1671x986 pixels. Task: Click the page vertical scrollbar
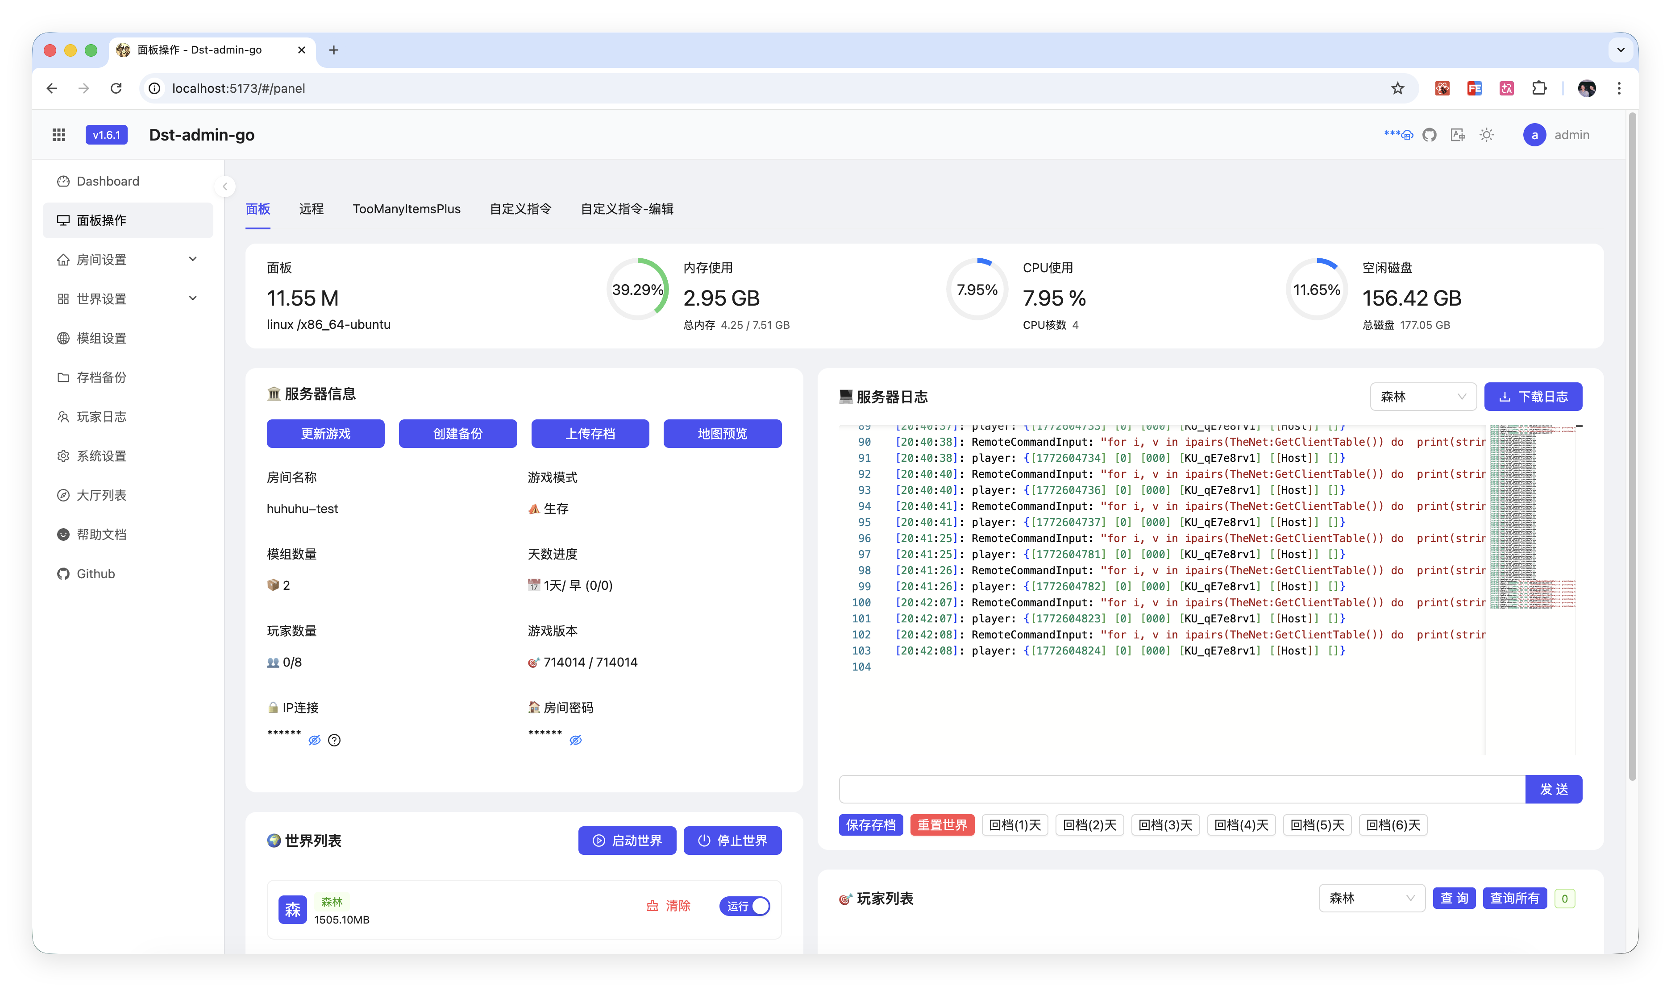click(1632, 447)
